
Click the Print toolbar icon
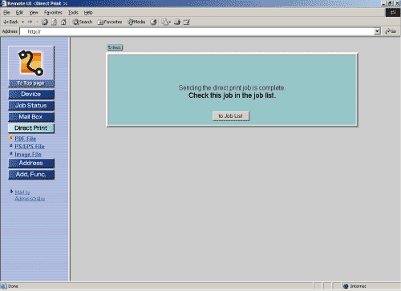177,22
